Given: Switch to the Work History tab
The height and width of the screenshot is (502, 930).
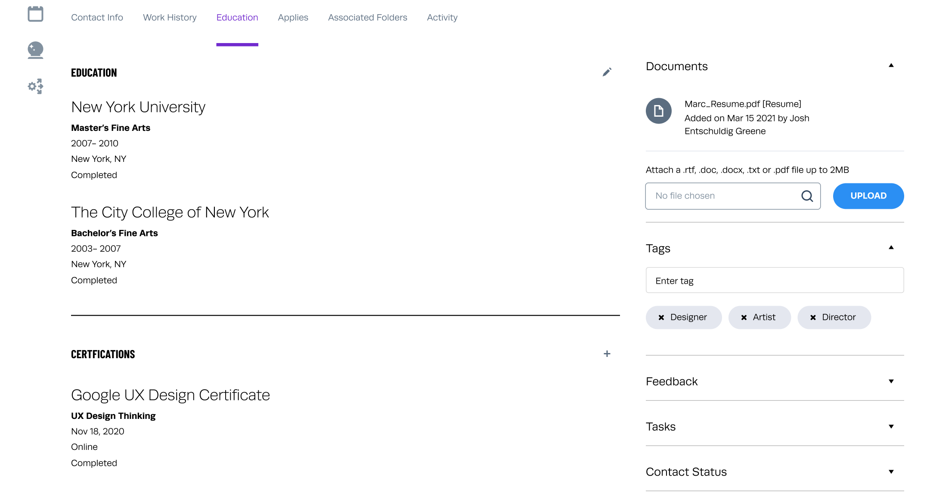Looking at the screenshot, I should pos(170,18).
